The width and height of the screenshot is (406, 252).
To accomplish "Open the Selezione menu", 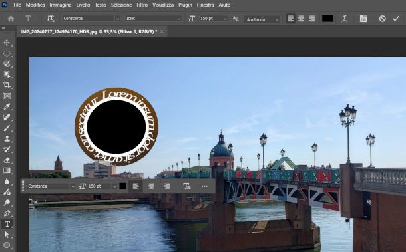I will tap(121, 5).
